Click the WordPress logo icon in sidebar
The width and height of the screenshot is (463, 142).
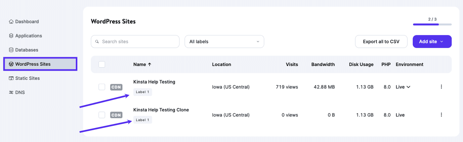pos(11,64)
